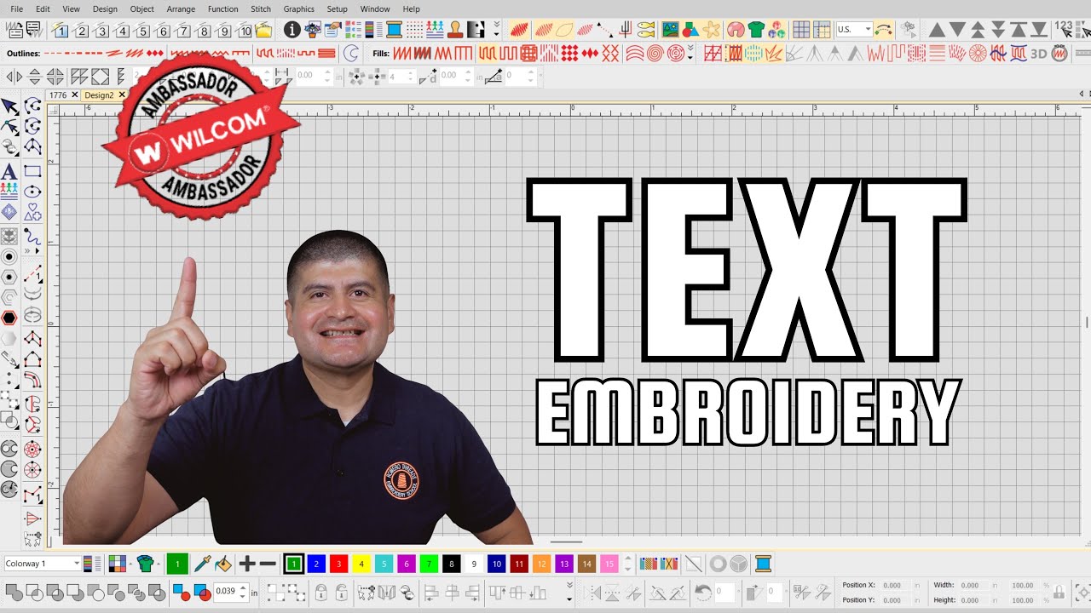
Task: Add a color with plus icon
Action: (247, 564)
